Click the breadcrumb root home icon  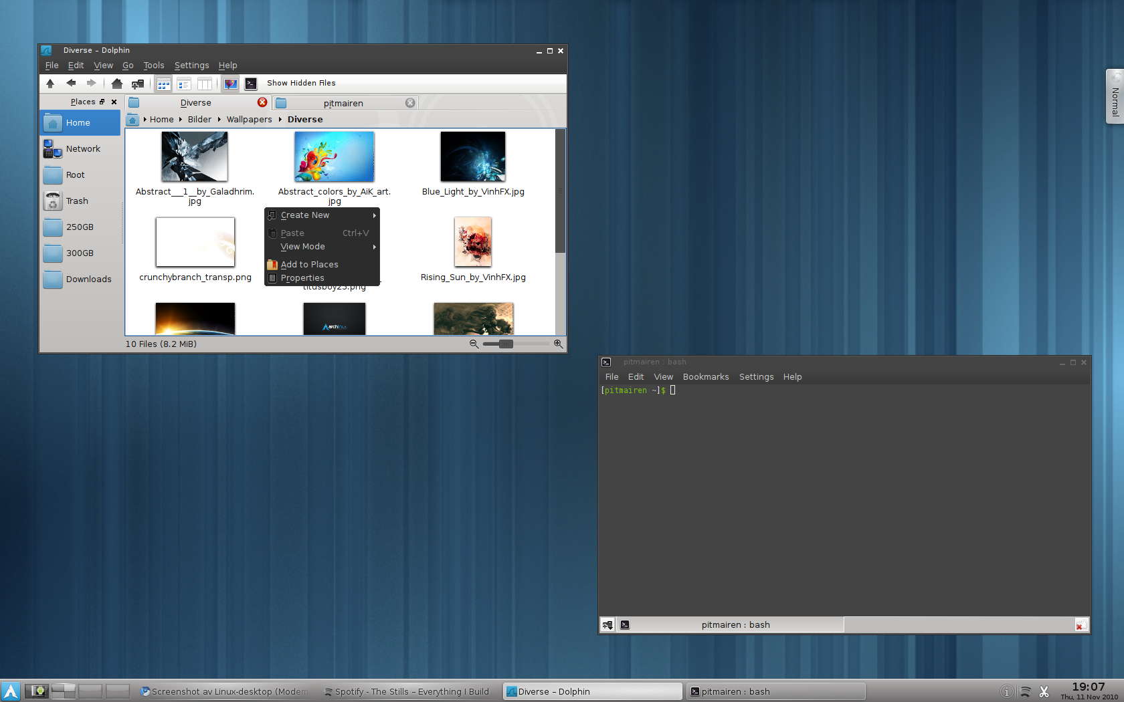click(132, 120)
